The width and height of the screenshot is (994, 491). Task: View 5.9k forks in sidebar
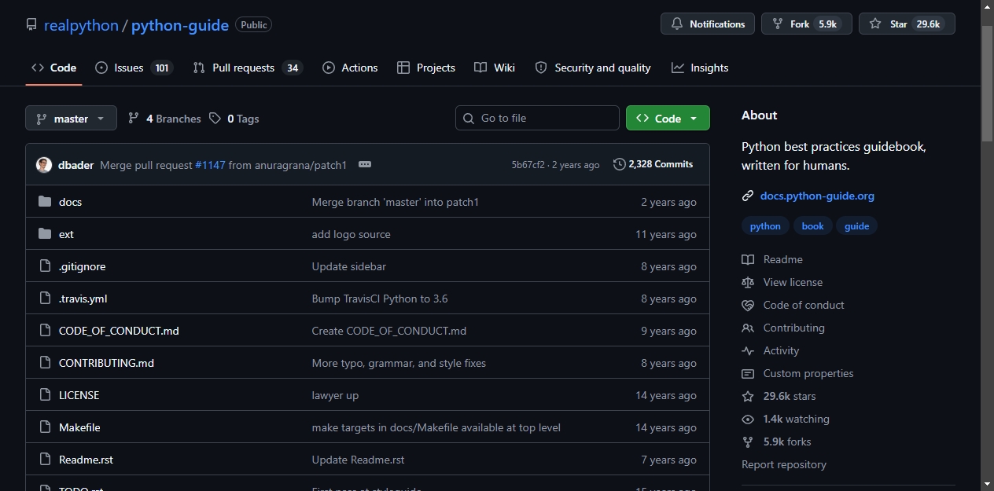click(776, 442)
